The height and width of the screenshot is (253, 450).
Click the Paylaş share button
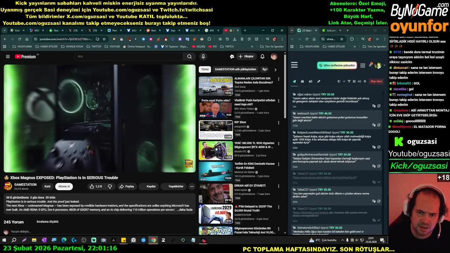(x=127, y=187)
